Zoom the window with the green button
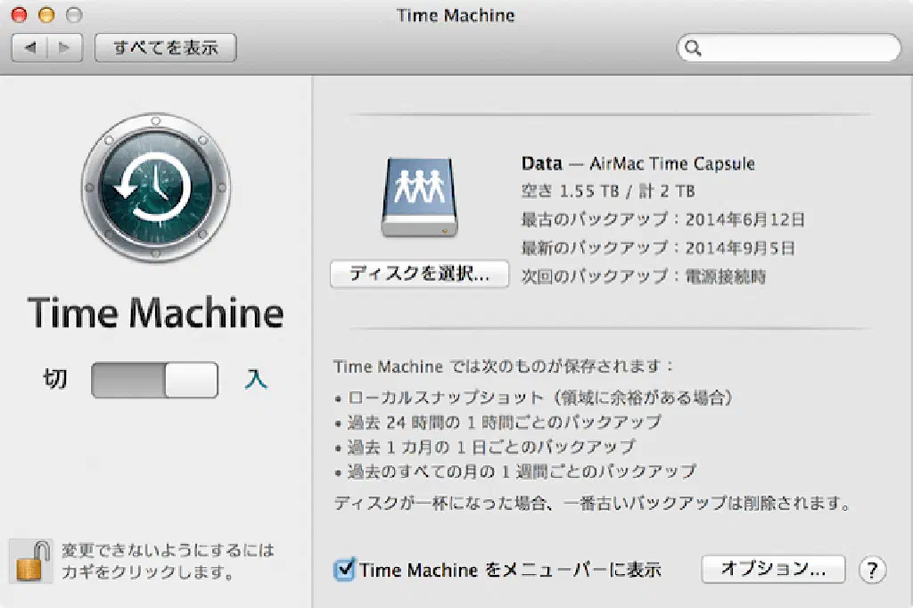This screenshot has height=608, width=913. click(73, 15)
